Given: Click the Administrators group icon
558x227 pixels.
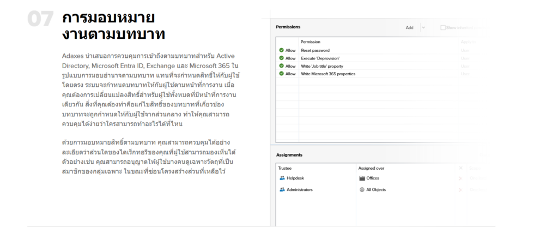Looking at the screenshot, I should pyautogui.click(x=282, y=189).
